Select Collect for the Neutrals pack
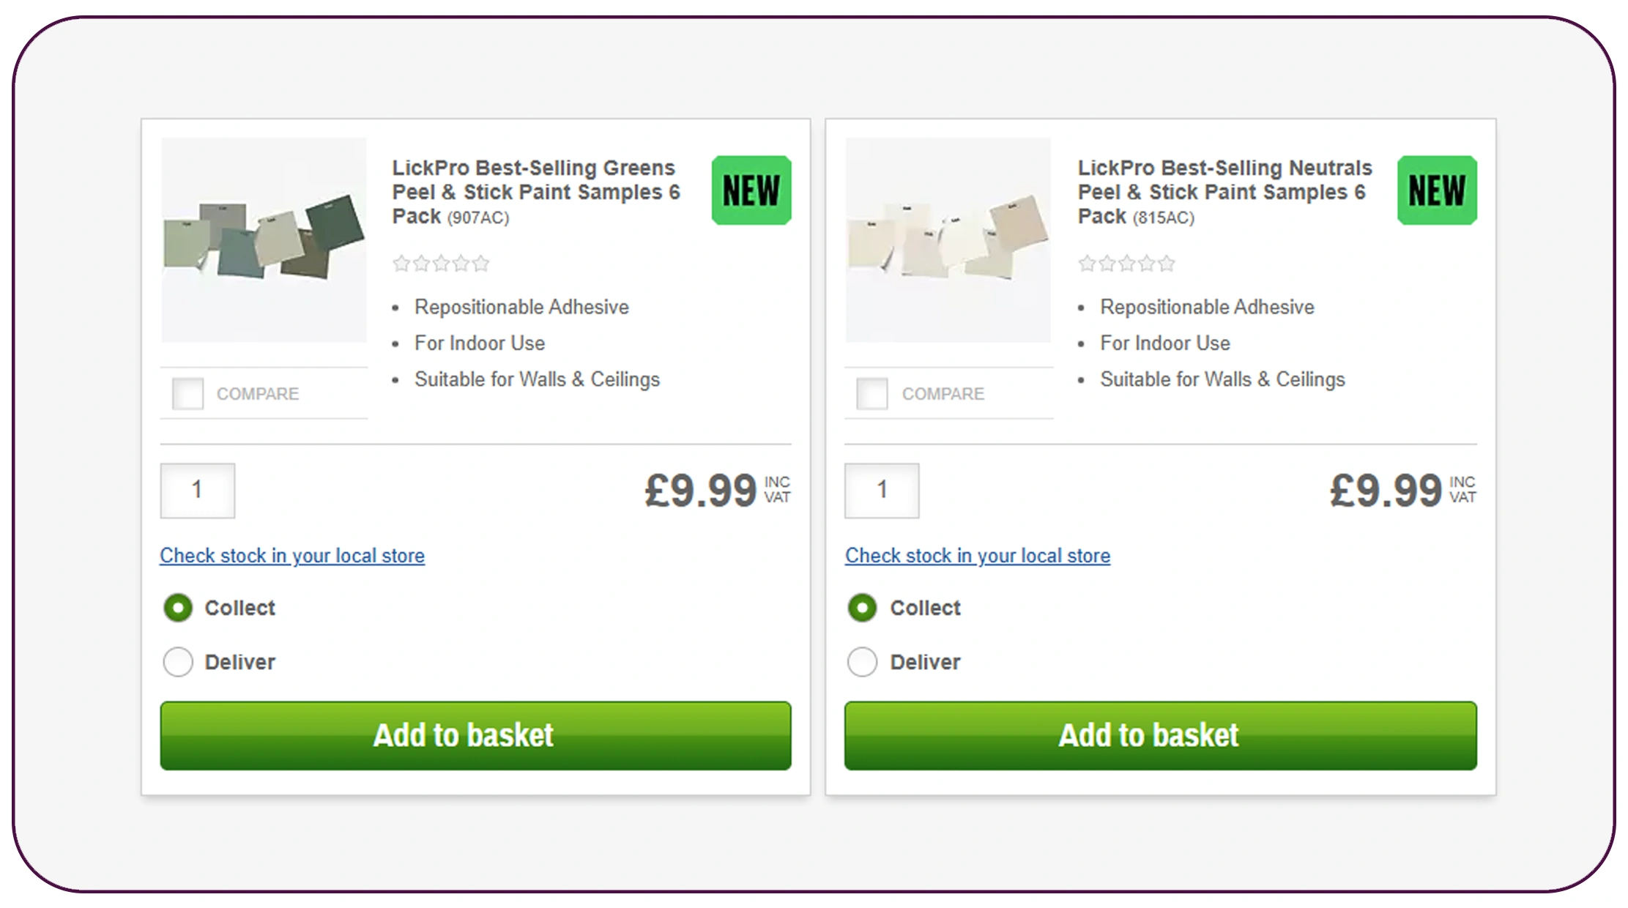1628x908 pixels. coord(863,607)
